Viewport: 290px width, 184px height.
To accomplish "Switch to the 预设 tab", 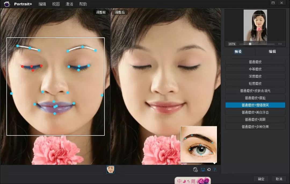I will click(238, 52).
